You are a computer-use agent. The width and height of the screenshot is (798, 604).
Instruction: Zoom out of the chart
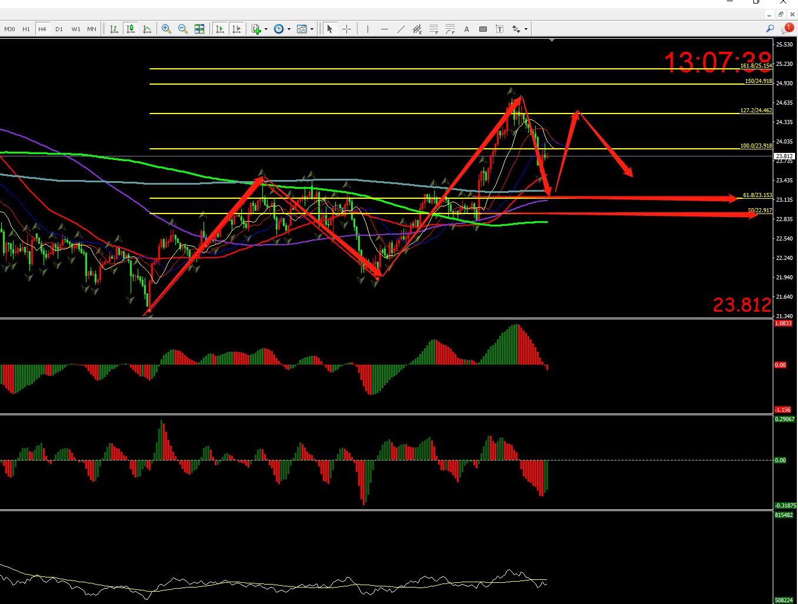(183, 29)
